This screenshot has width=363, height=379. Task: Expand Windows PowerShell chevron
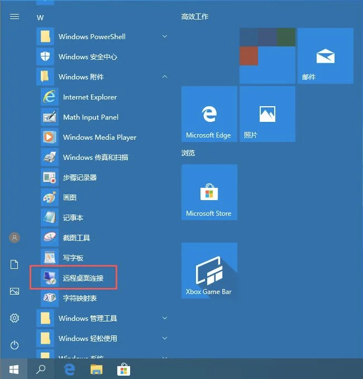pos(165,36)
